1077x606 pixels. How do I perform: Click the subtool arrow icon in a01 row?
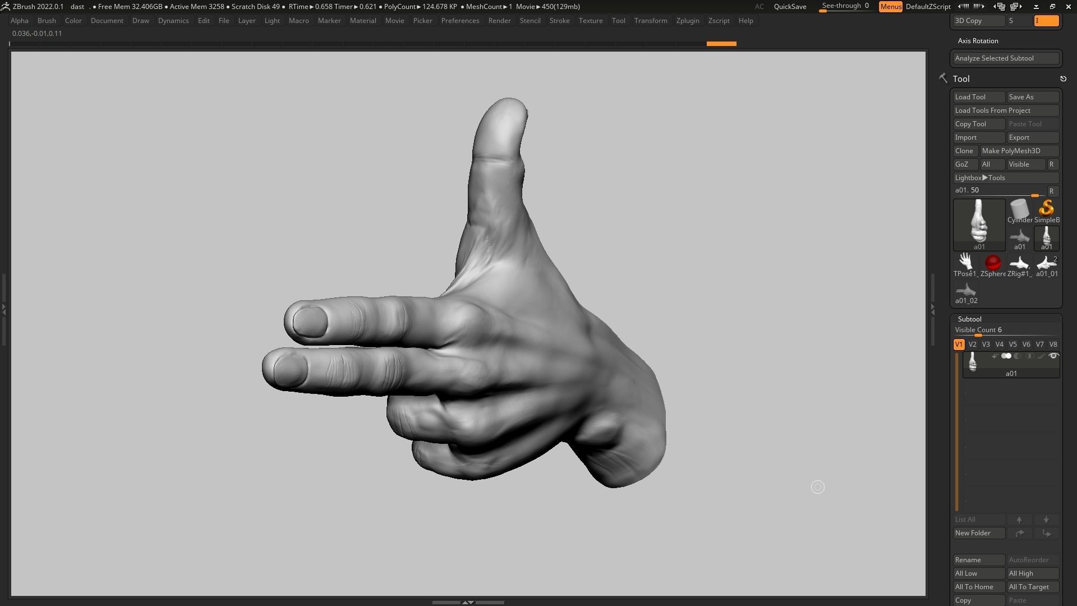pyautogui.click(x=995, y=356)
